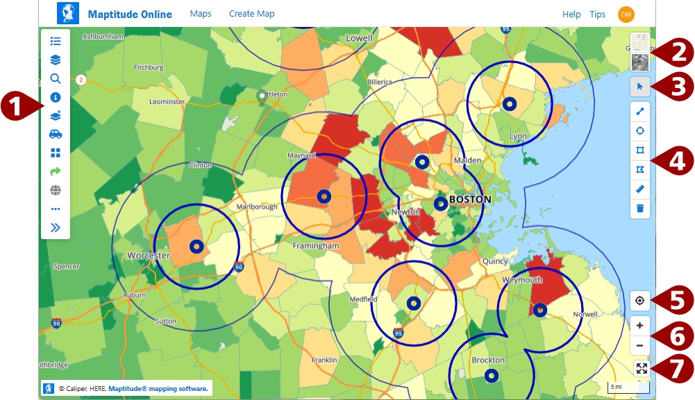
Task: Toggle the pointer selection tool
Action: point(639,87)
